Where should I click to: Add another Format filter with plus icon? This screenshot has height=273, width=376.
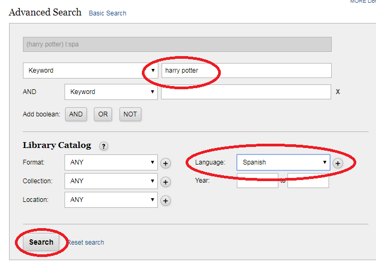pos(165,163)
